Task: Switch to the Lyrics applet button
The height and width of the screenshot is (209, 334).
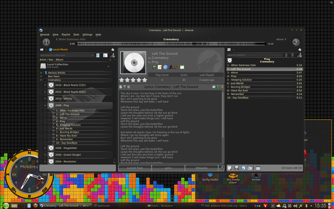Action: (x=168, y=168)
